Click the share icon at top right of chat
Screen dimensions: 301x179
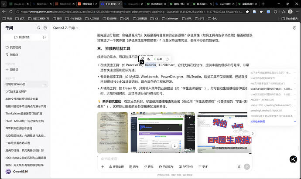294,28
